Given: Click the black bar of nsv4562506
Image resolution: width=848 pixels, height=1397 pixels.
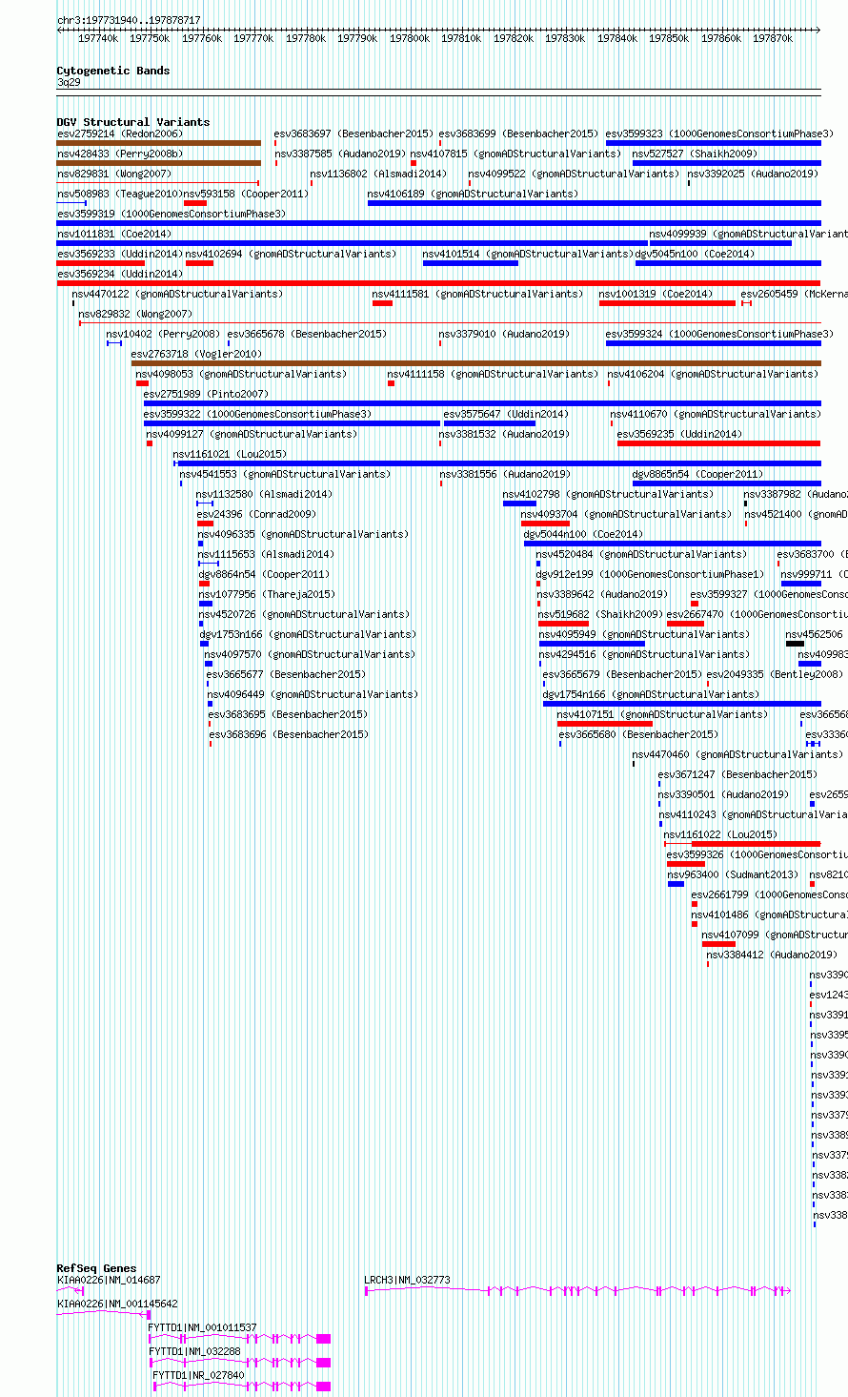Looking at the screenshot, I should coord(795,644).
